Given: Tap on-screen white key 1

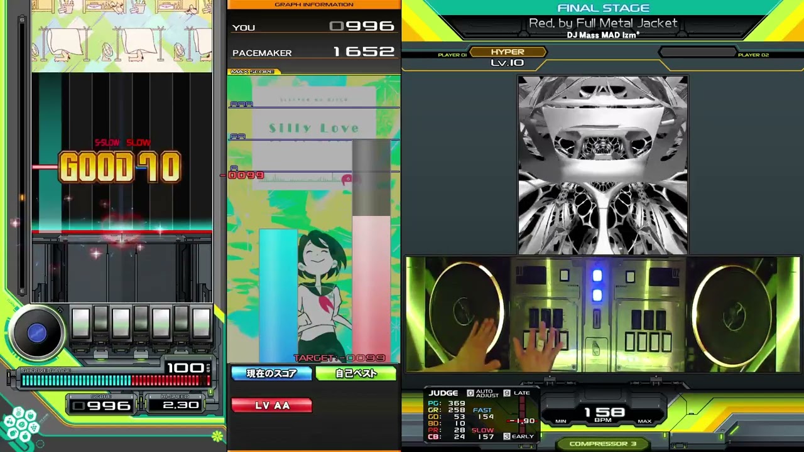Looking at the screenshot, I should [x=80, y=323].
